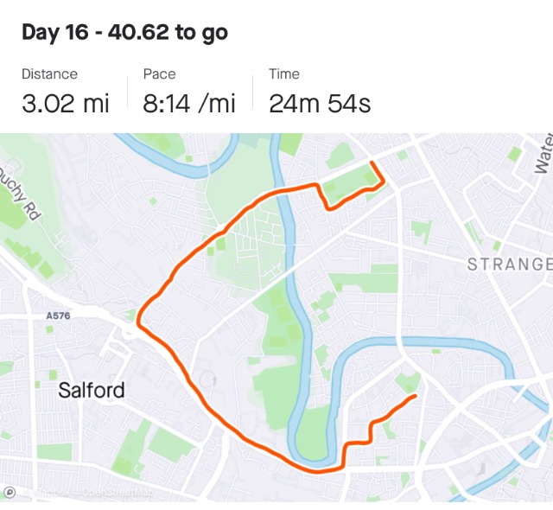This screenshot has width=553, height=510.
Task: Open the OpenStreetMap attribution link
Action: click(x=118, y=493)
